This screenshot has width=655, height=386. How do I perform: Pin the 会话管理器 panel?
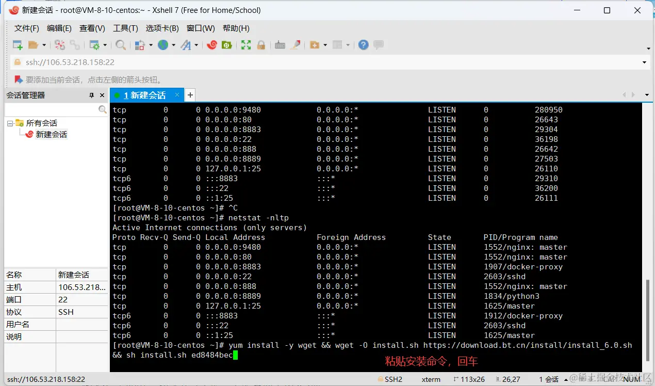click(x=92, y=95)
